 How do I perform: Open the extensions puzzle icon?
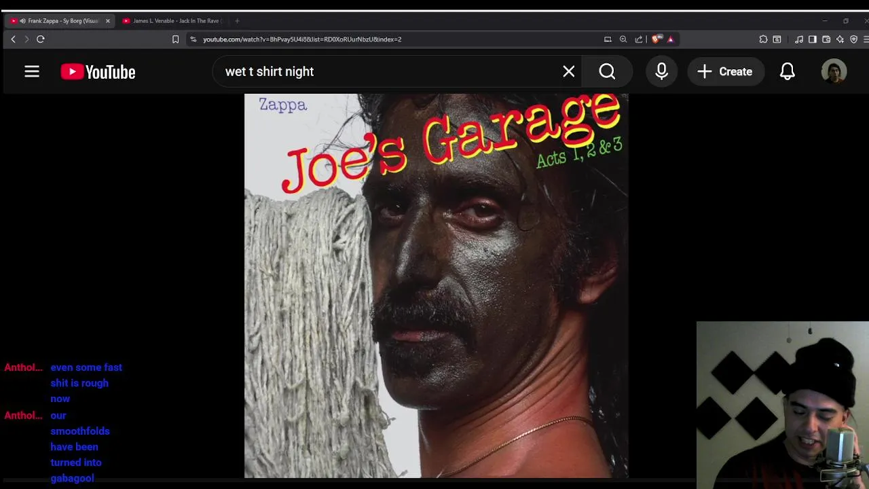coord(763,39)
